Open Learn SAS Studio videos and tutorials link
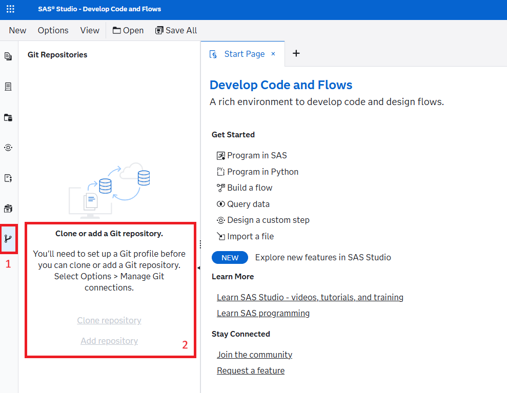The width and height of the screenshot is (507, 393). tap(310, 297)
